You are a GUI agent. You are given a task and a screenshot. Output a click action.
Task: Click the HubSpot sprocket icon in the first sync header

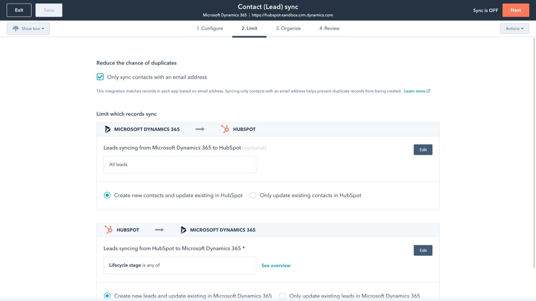pos(225,129)
